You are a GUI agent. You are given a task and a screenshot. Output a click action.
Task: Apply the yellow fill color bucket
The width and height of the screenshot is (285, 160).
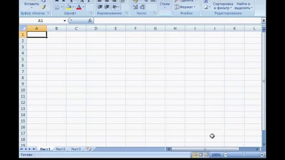69,7
